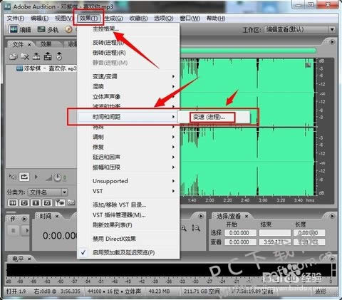
Task: Open the 文件(F) menu
Action: (16, 19)
